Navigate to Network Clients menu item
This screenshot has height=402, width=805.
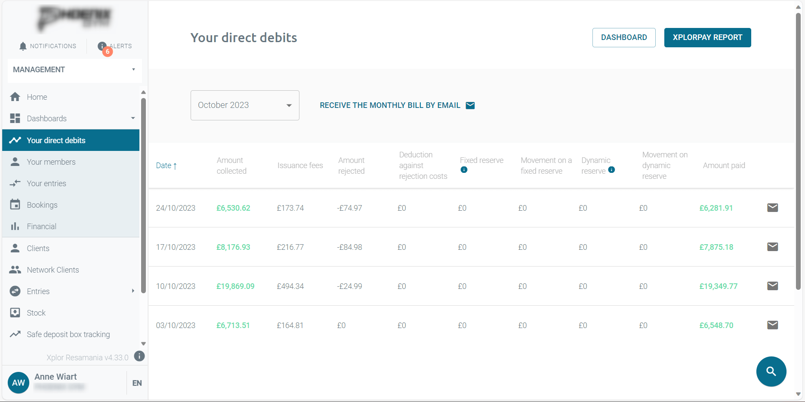click(x=53, y=270)
